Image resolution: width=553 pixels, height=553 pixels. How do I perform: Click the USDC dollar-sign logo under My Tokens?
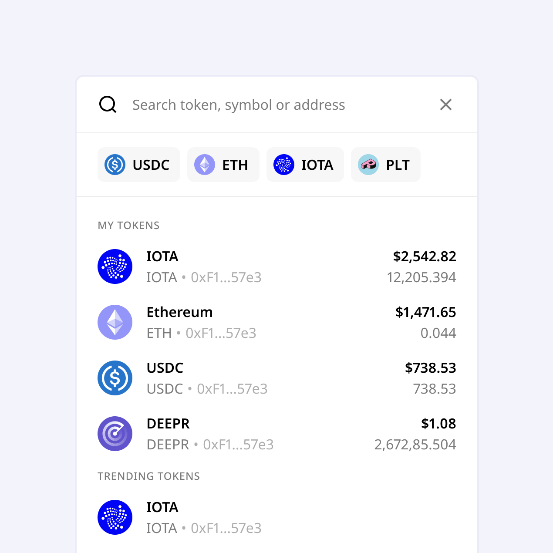(115, 378)
